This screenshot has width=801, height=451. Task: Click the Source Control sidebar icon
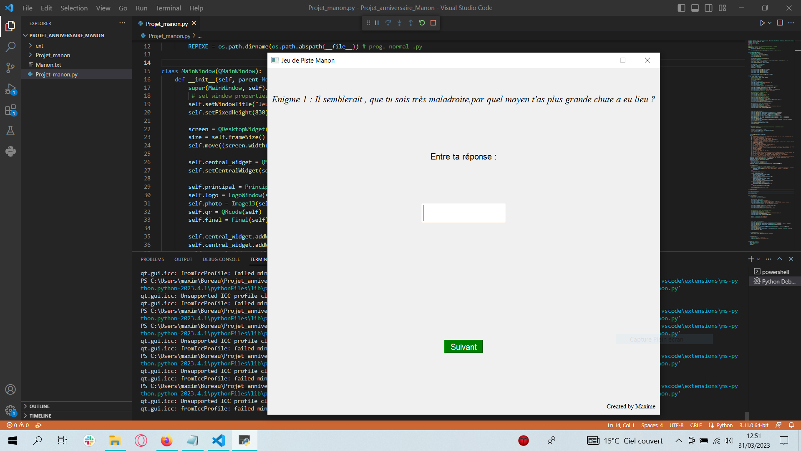pyautogui.click(x=10, y=66)
